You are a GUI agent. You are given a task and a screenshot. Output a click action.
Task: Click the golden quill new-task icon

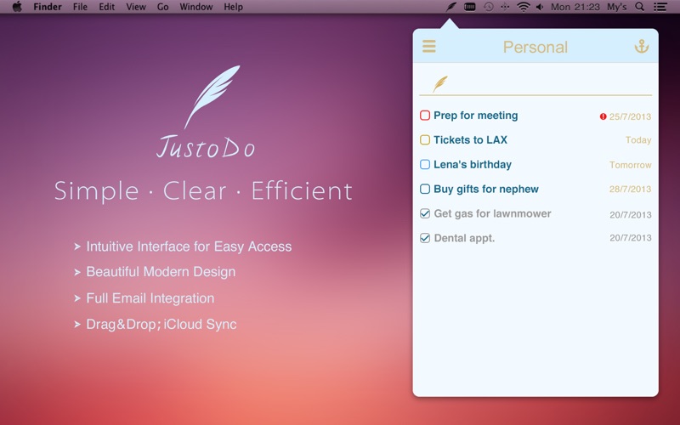coord(439,83)
